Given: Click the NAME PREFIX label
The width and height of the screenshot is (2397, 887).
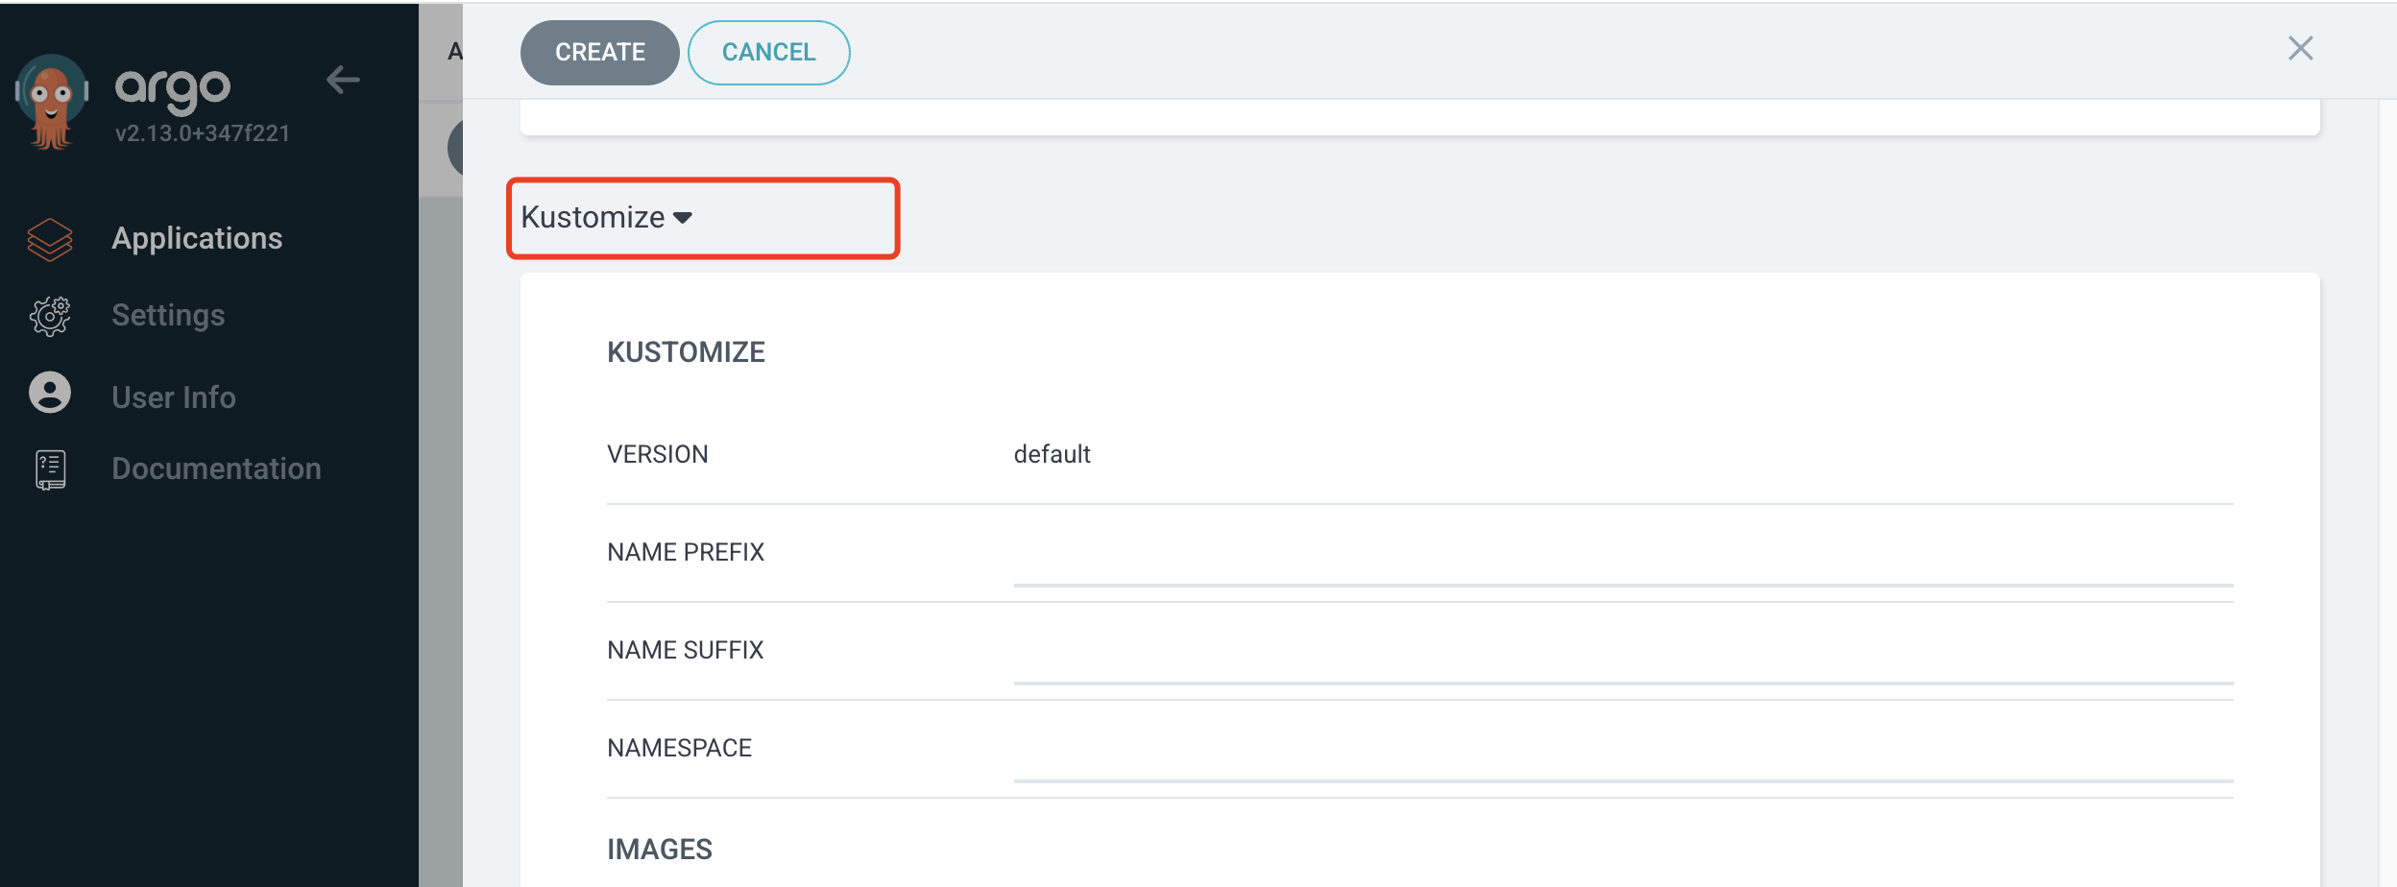Looking at the screenshot, I should click(686, 552).
